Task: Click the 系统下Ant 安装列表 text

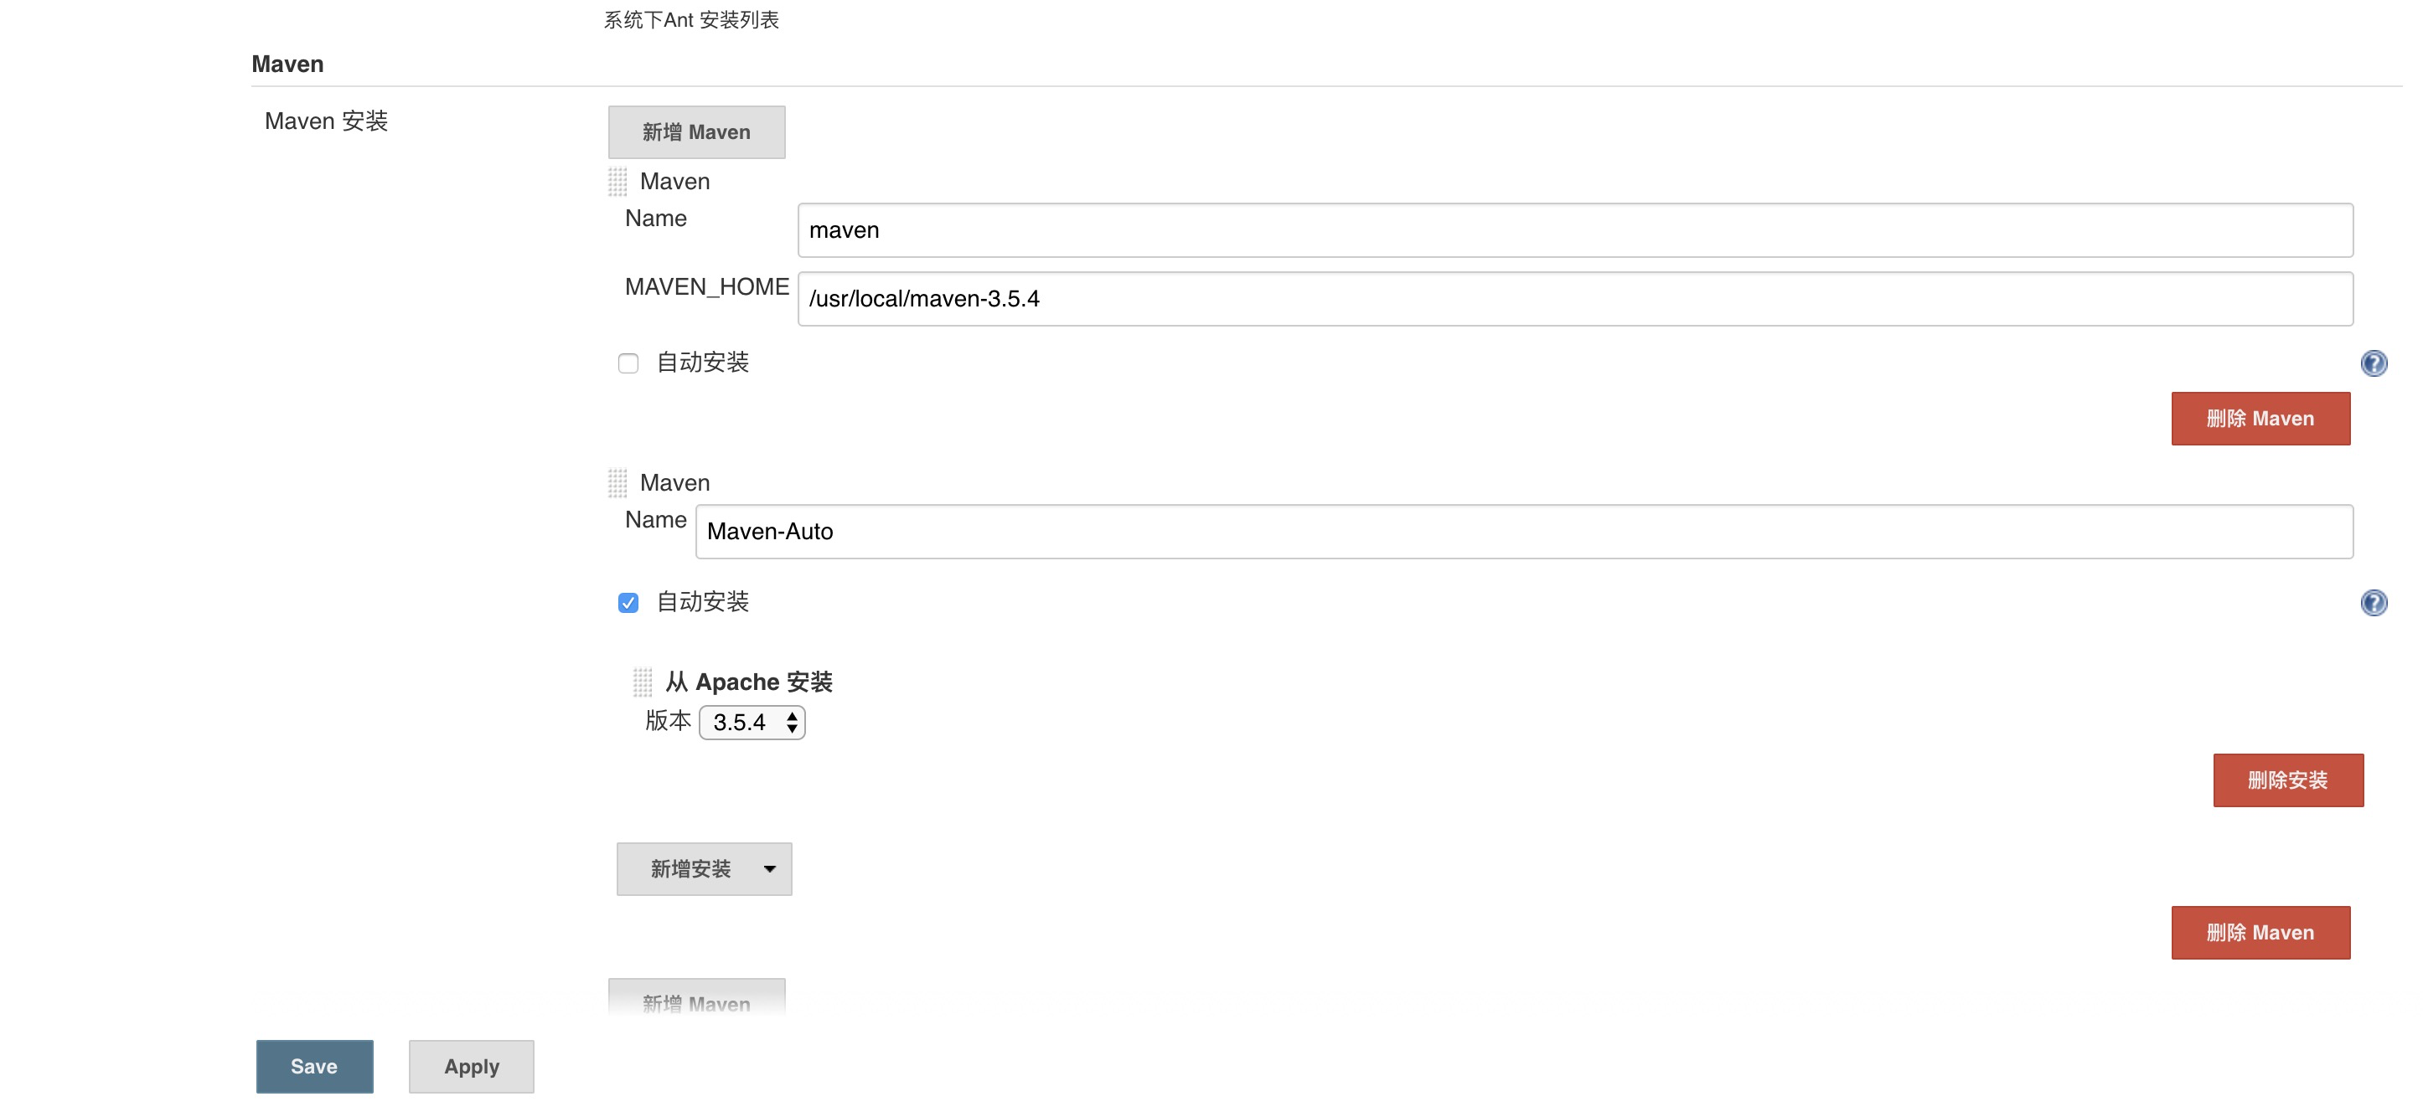Action: click(x=691, y=20)
